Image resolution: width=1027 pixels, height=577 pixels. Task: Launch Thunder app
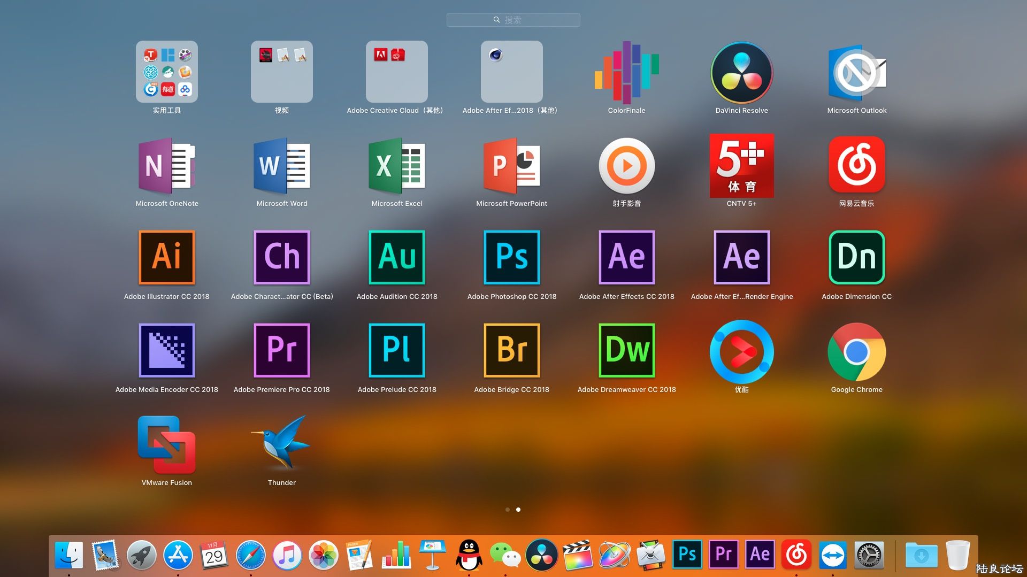click(281, 443)
